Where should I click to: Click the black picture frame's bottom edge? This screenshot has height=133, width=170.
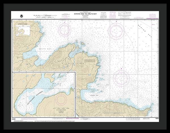pyautogui.click(x=85, y=128)
